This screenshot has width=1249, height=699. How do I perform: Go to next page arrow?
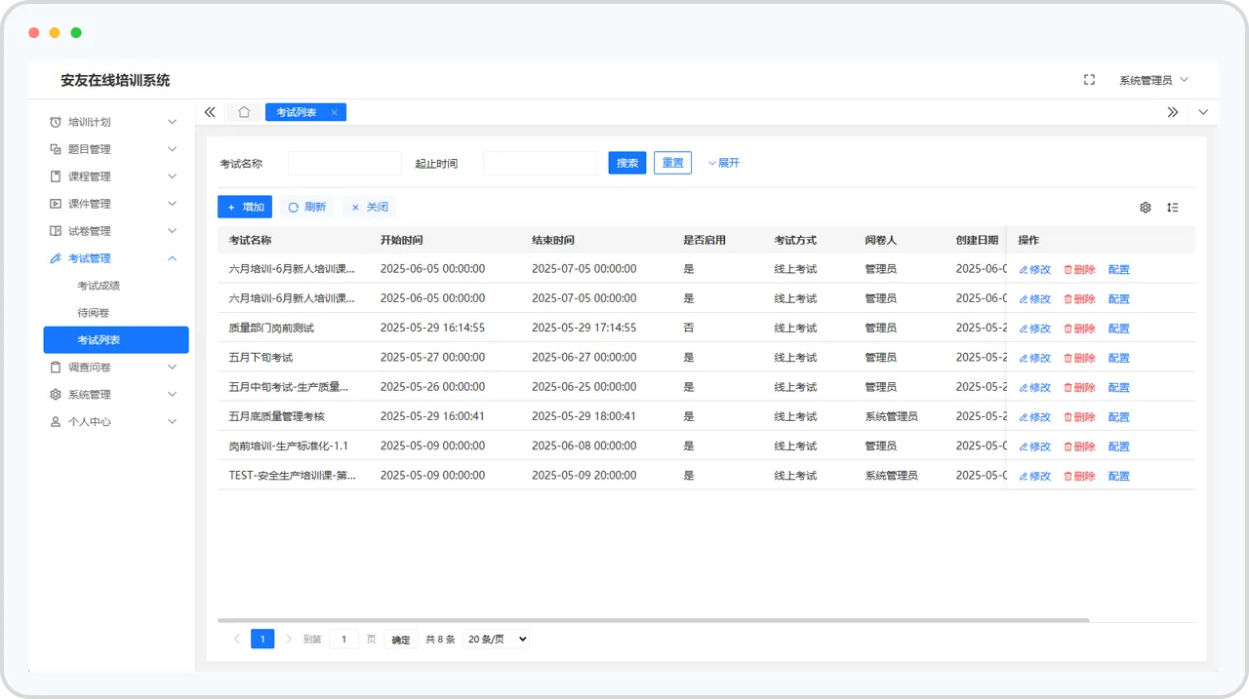(288, 640)
